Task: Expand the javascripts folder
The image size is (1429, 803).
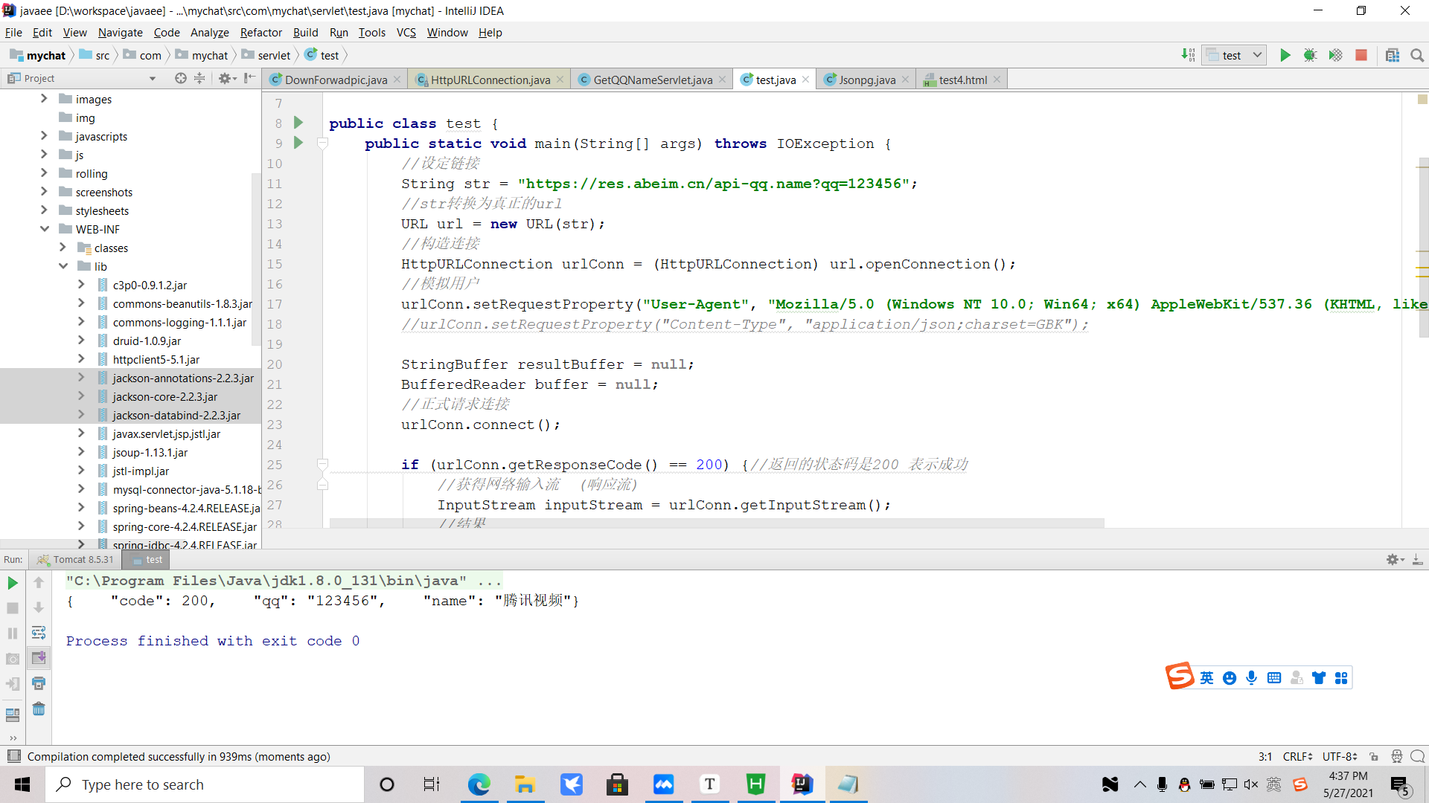Action: pos(44,136)
